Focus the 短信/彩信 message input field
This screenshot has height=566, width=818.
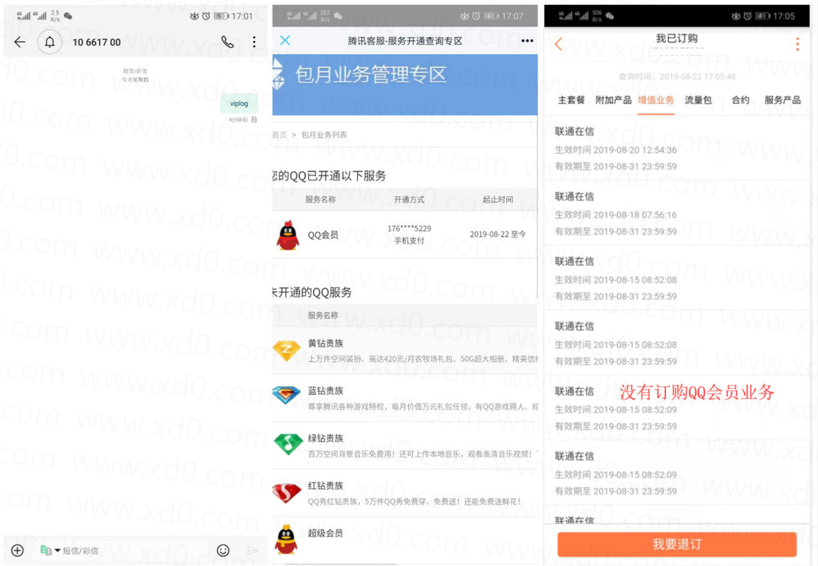click(135, 550)
